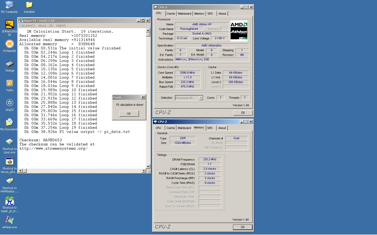
Task: Switch to Cache tab in upper CPU-Z
Action: [x=171, y=14]
